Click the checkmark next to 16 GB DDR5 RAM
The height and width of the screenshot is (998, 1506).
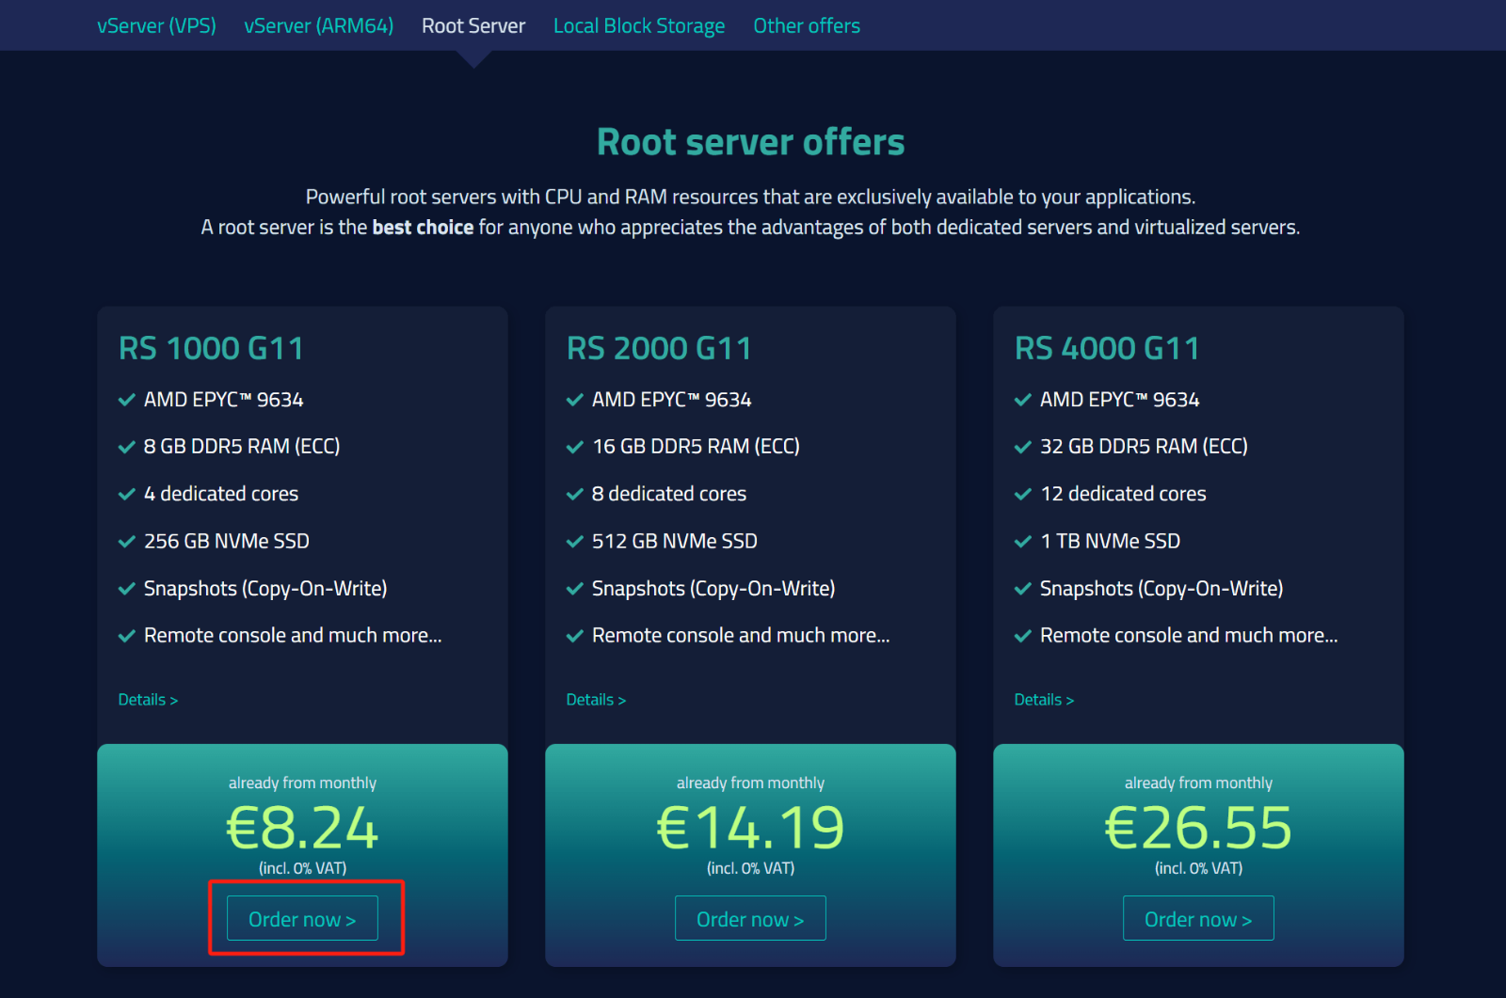pos(575,447)
